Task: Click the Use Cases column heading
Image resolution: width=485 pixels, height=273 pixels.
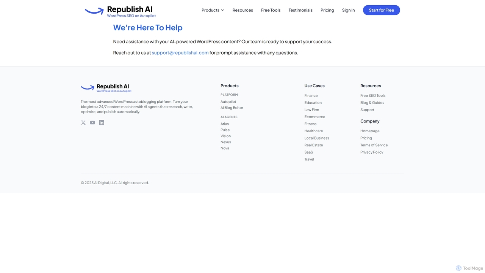Action: pyautogui.click(x=314, y=86)
